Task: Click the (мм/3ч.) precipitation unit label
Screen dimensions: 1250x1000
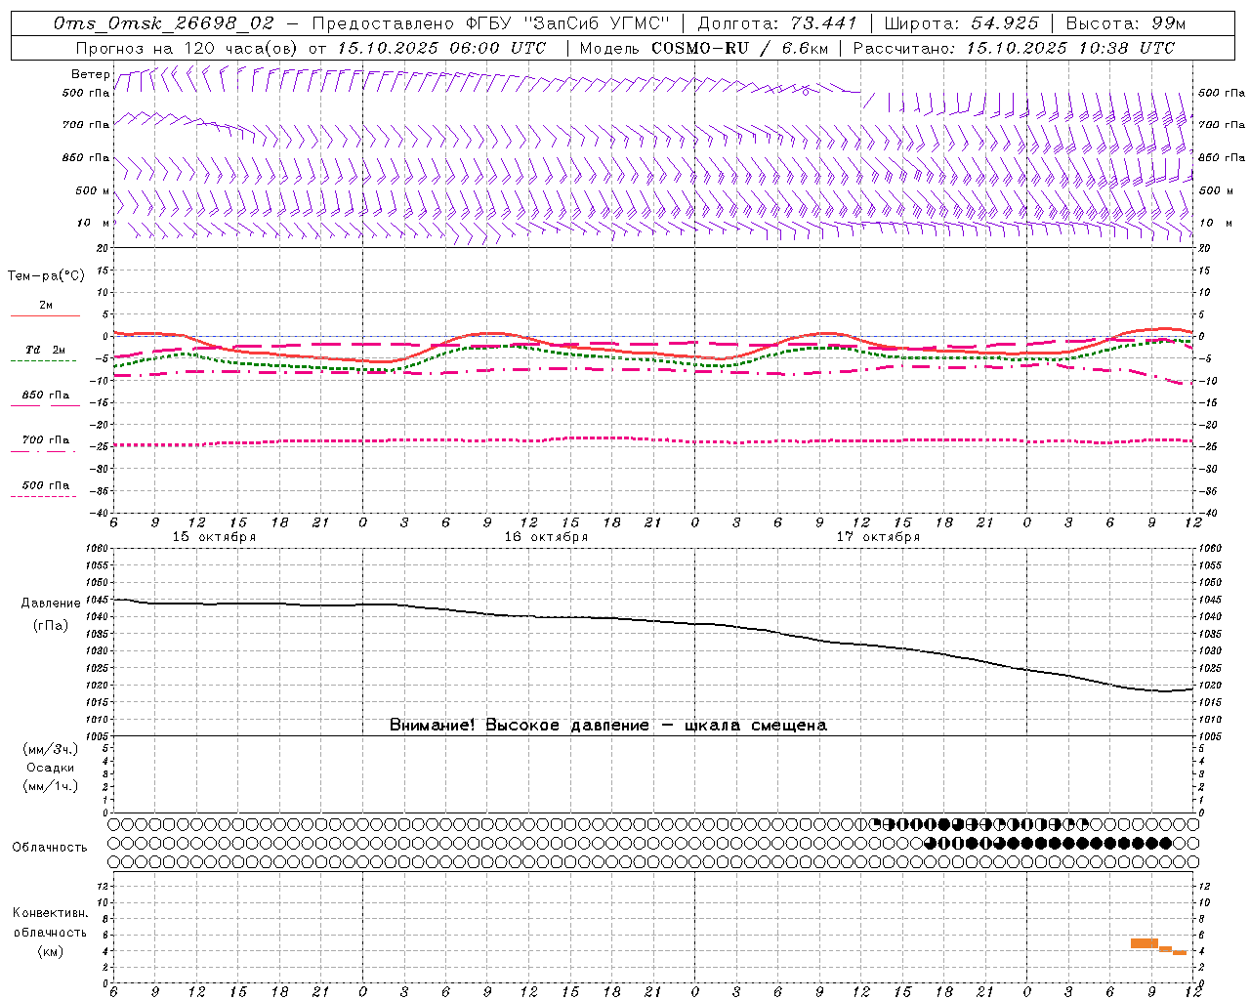Action: 51,749
